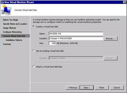Image resolution: width=127 pixels, height=93 pixels.
Task: Click the Location field with D:\Hyper-V VMs\Win2008
Action: tap(76, 38)
